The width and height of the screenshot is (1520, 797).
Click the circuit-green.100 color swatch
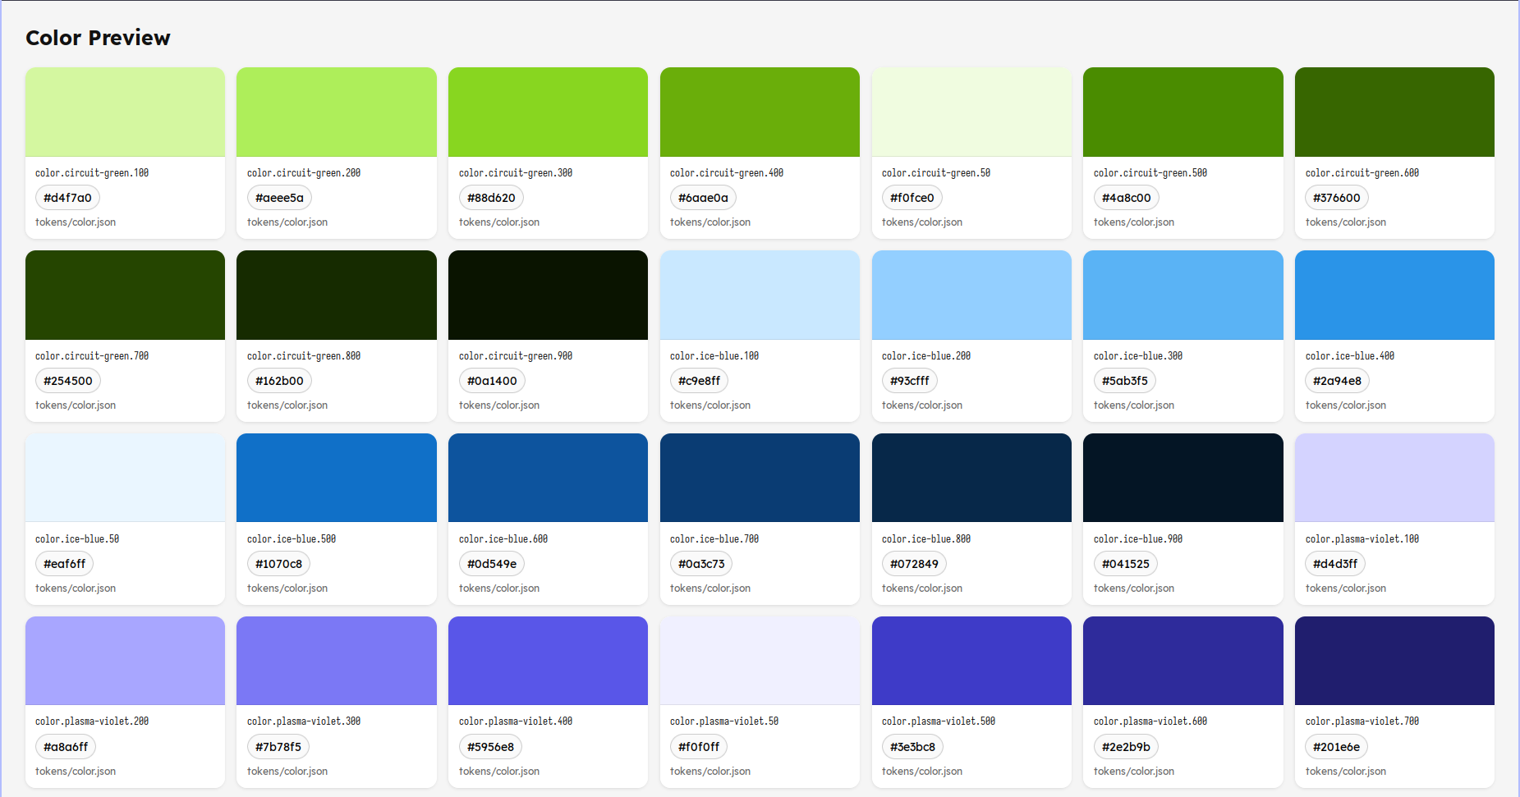point(125,112)
